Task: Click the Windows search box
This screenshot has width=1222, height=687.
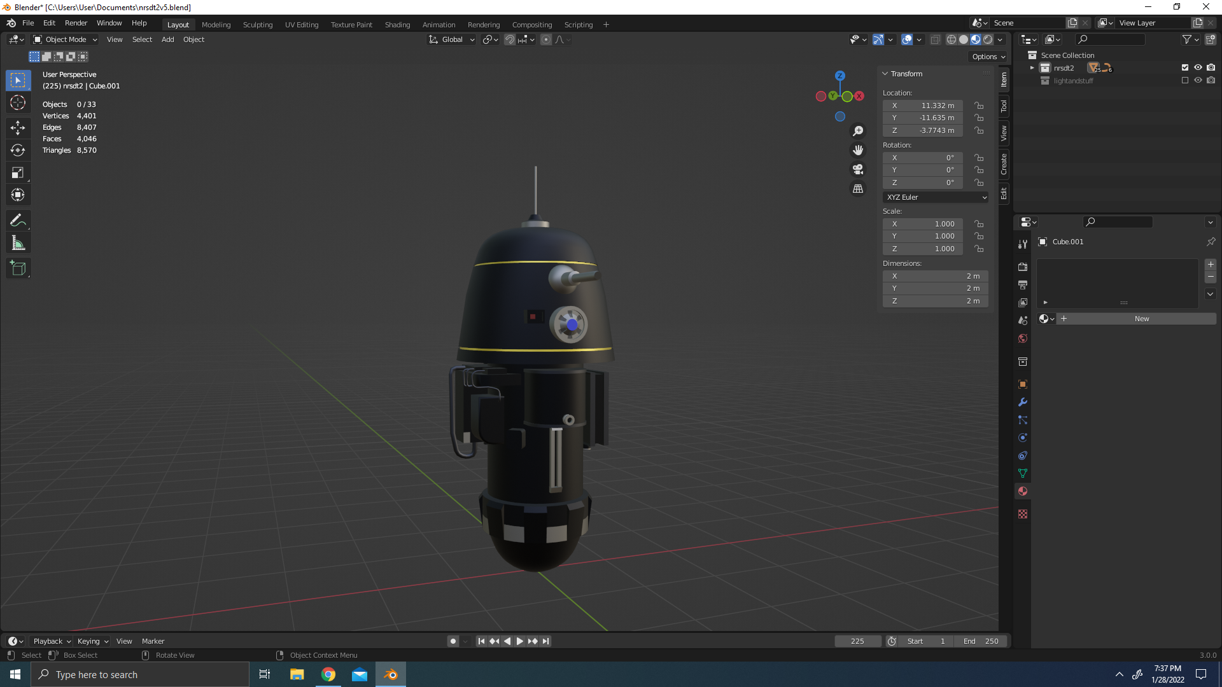Action: pos(140,674)
